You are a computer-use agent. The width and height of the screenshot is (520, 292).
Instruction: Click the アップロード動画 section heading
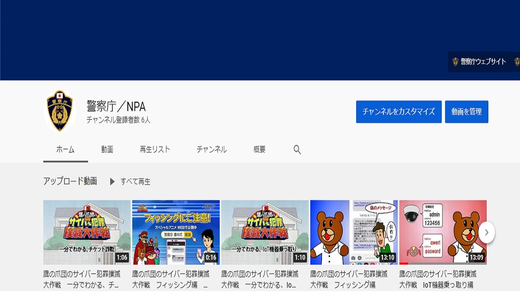tap(70, 181)
